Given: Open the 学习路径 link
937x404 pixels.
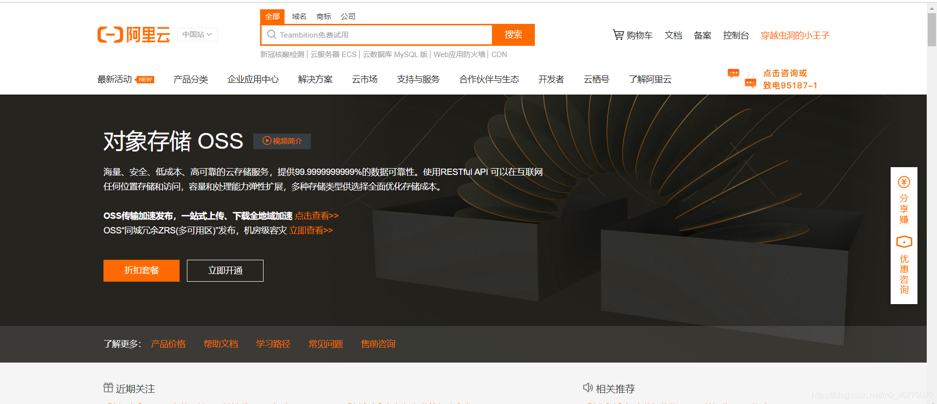Looking at the screenshot, I should pos(273,344).
